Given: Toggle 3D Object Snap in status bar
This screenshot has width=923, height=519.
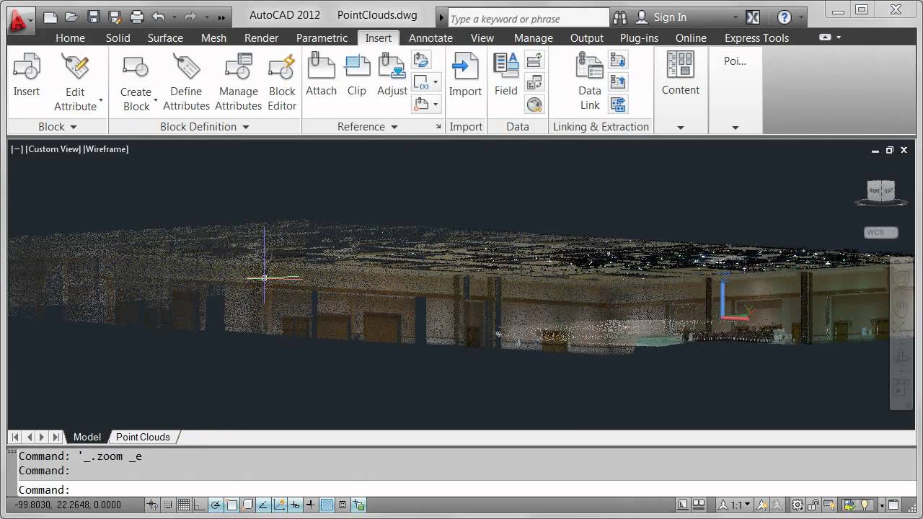Looking at the screenshot, I should (247, 505).
